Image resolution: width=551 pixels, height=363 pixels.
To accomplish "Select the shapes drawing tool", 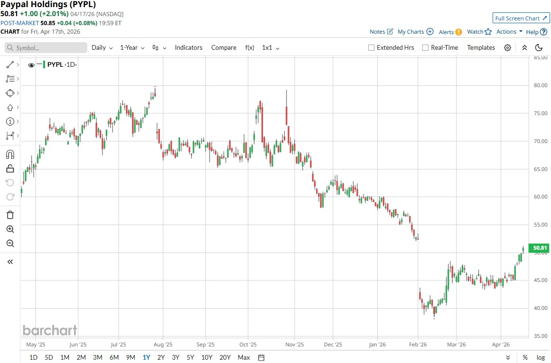I will point(10,93).
